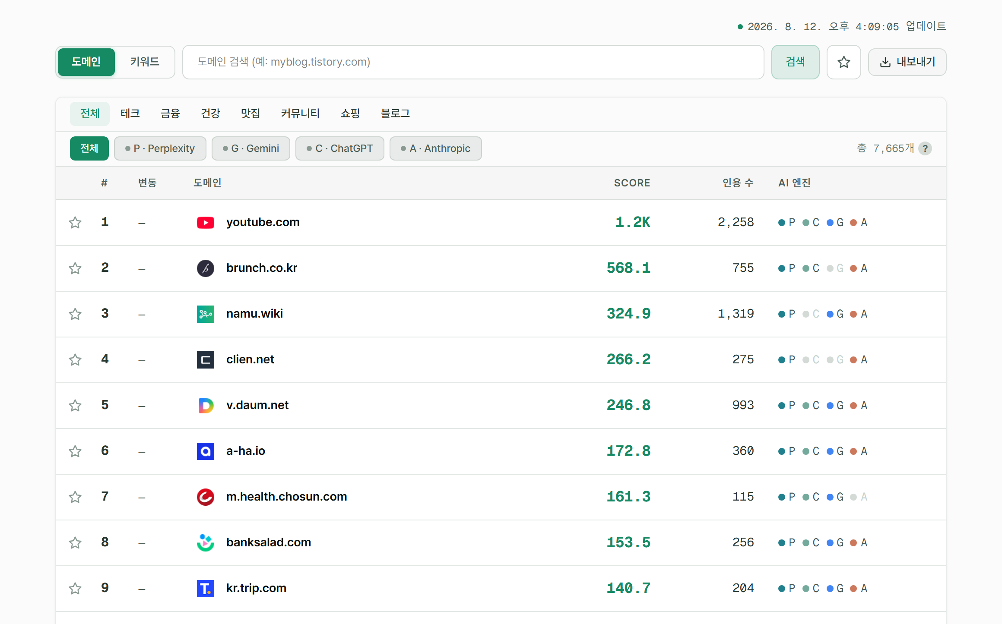Click the 내보내기 export button
Viewport: 1002px width, 624px height.
907,62
